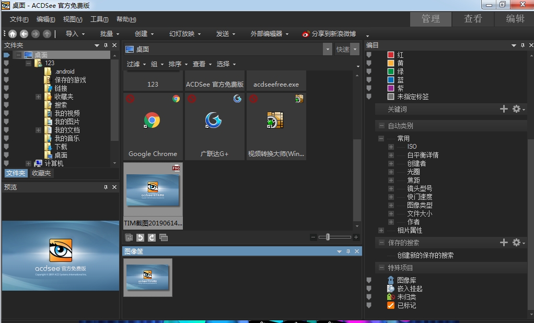Toggle the easy-select marker beside 收藏夹 folder
The height and width of the screenshot is (323, 534).
pyautogui.click(x=6, y=97)
